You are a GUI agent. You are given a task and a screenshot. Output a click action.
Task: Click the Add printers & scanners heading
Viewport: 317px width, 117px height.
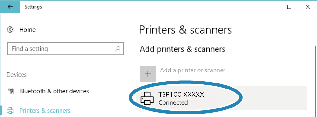(x=182, y=49)
